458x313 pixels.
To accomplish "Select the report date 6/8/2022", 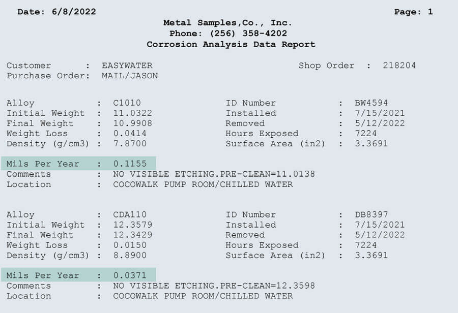I will (x=74, y=12).
